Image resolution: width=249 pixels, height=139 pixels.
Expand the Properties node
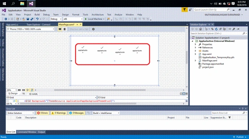196,45
